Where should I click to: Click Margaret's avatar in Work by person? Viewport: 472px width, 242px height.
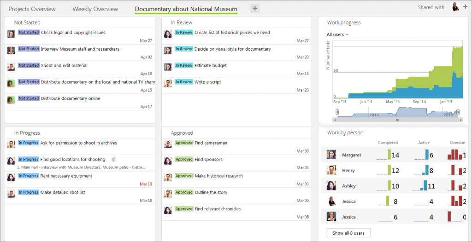click(x=331, y=155)
